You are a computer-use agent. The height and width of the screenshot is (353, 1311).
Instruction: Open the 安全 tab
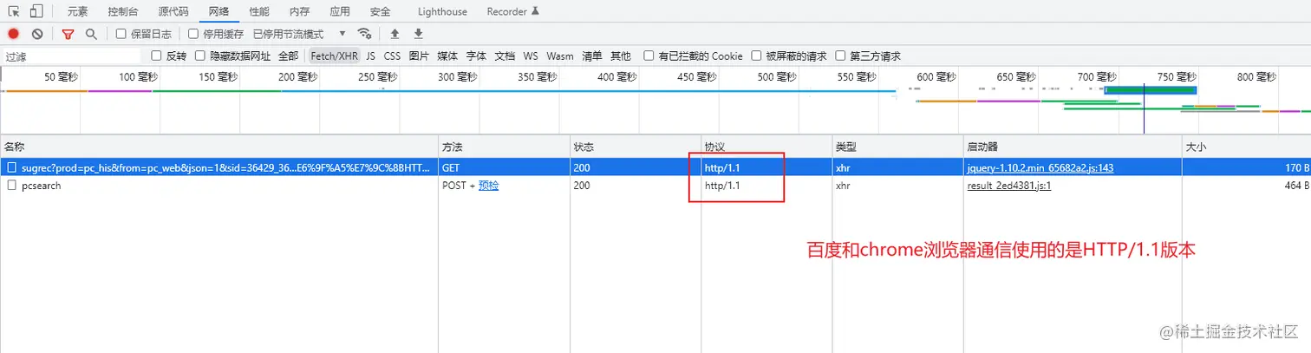(380, 12)
